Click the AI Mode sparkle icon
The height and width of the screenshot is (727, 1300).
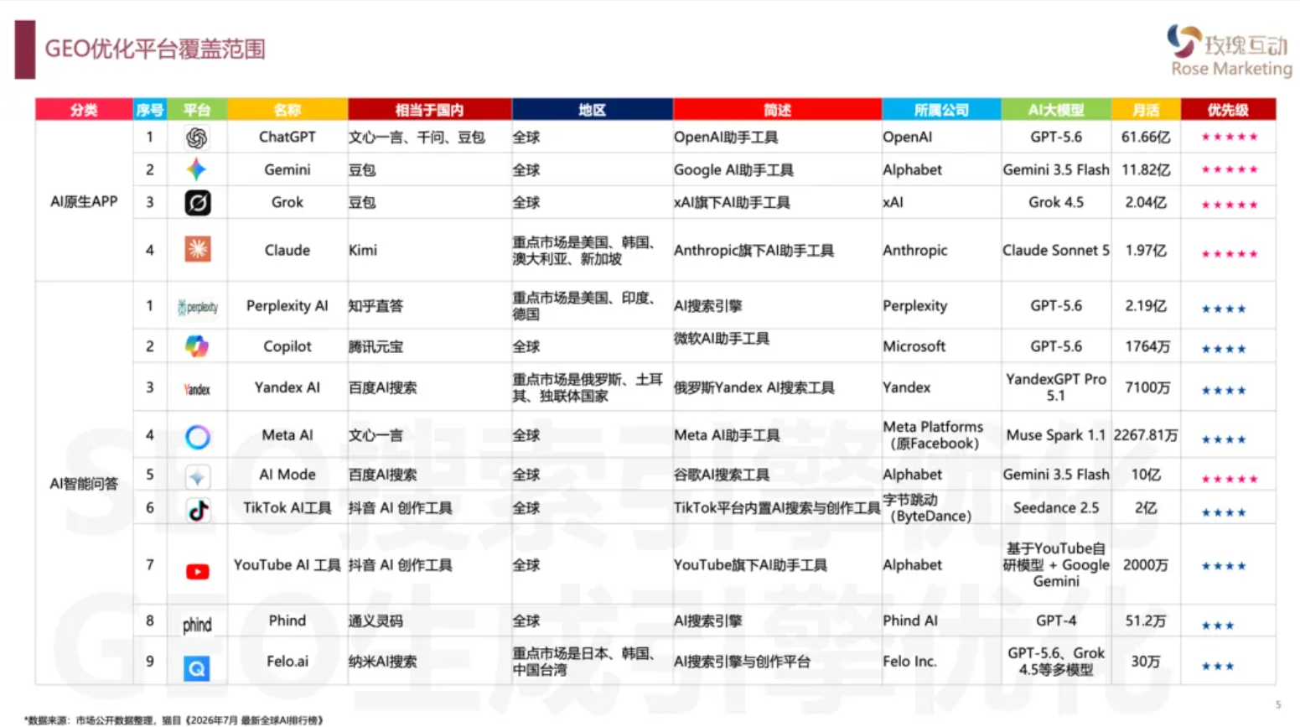197,477
